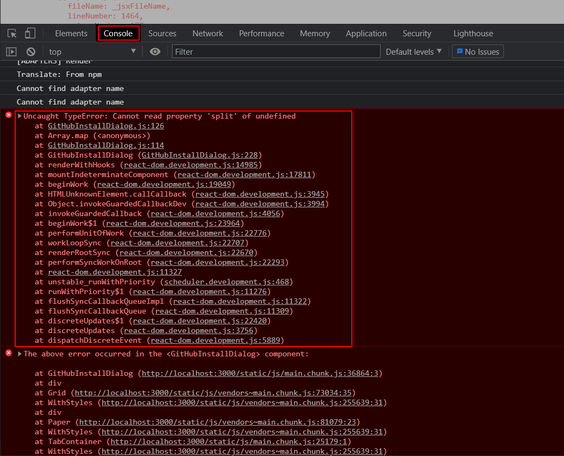564x456 pixels.
Task: Switch to the Elements tab
Action: 71,34
